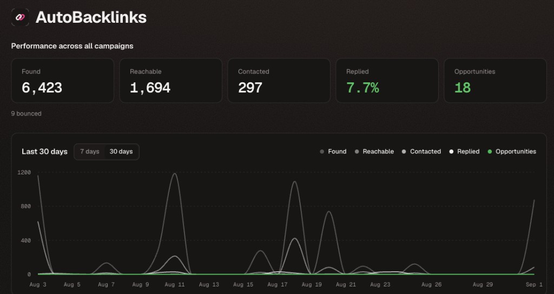554x294 pixels.
Task: Click the Aug 9 x-axis label
Action: point(141,284)
